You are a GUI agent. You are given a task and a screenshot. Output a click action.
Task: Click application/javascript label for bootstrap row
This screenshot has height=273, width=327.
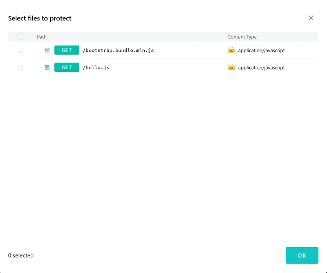tap(261, 50)
